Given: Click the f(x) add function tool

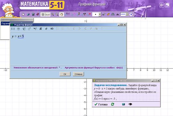Looking at the screenshot, I should (x=67, y=14).
